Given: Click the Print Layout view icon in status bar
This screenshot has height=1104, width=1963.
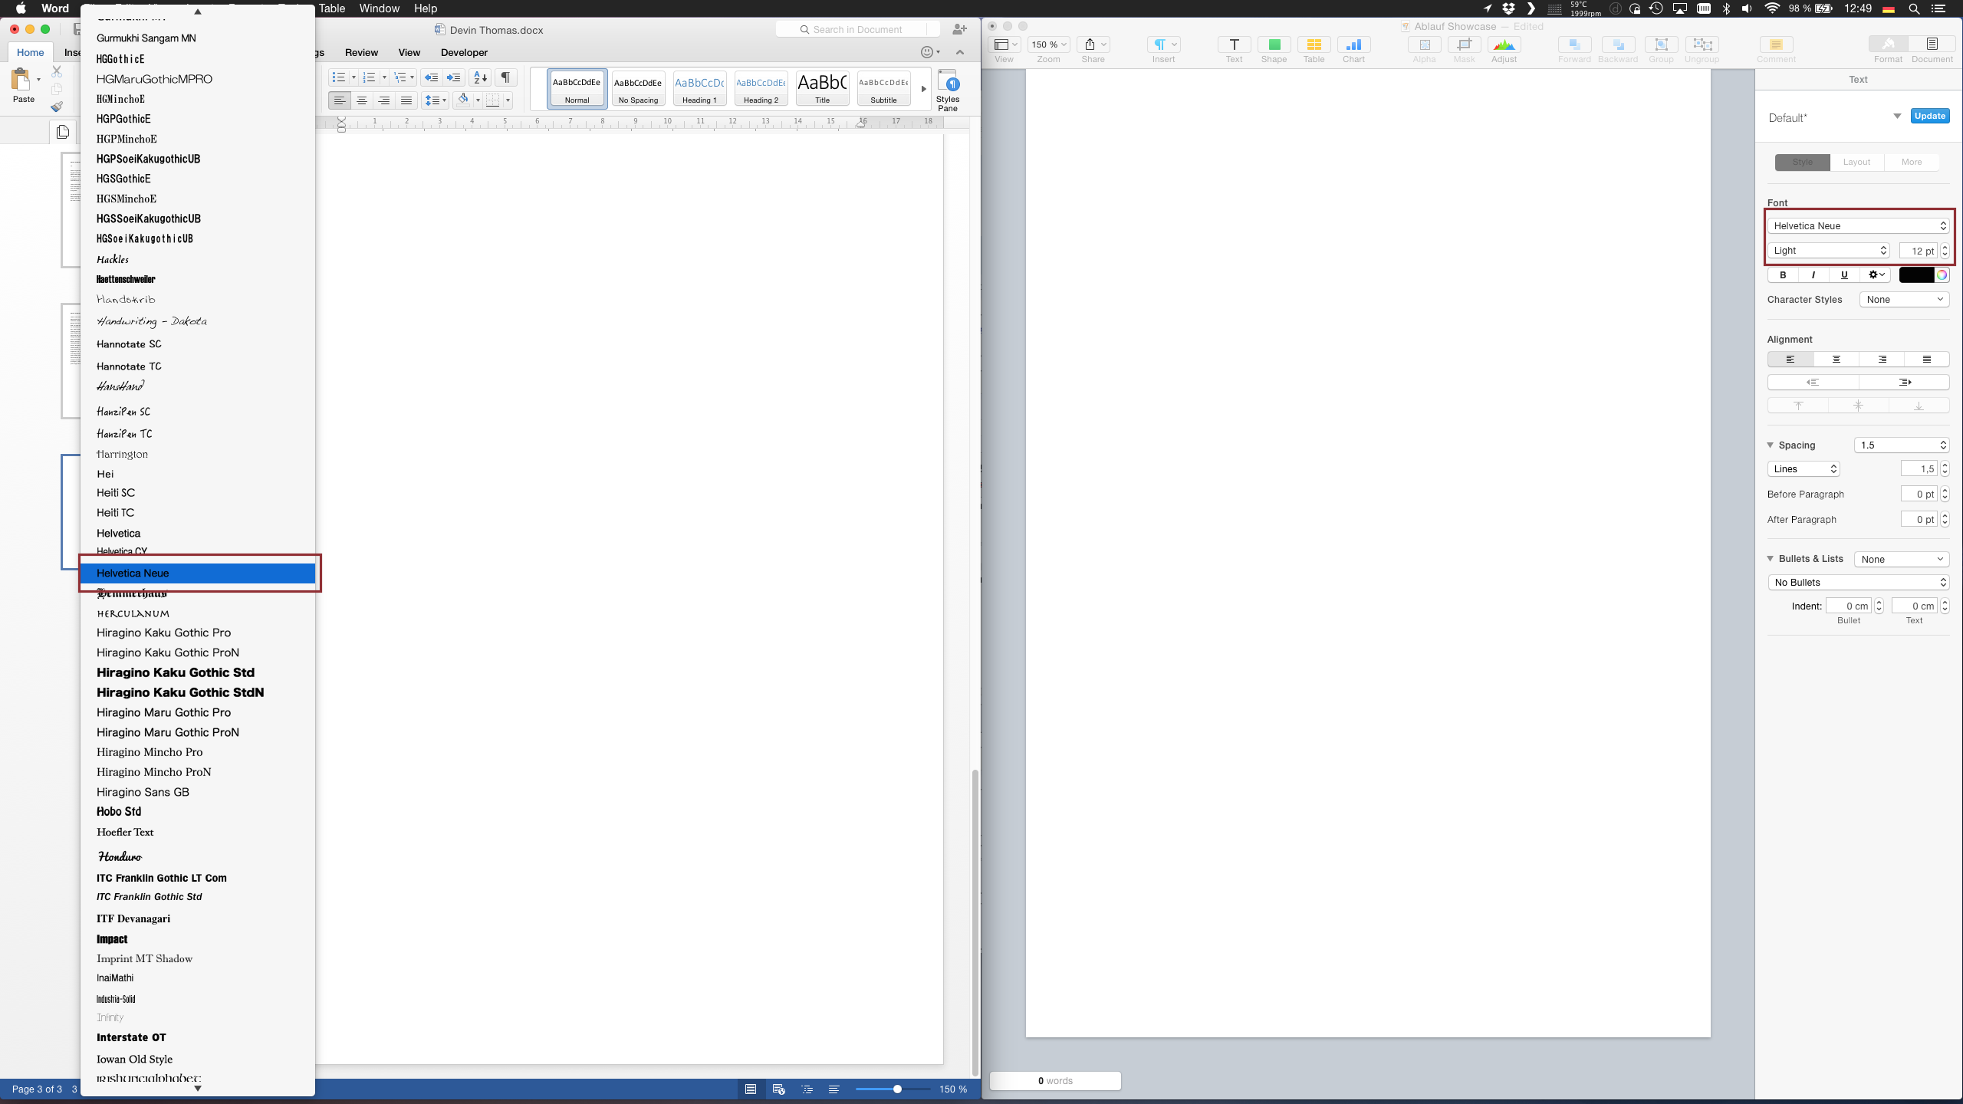Looking at the screenshot, I should [751, 1089].
